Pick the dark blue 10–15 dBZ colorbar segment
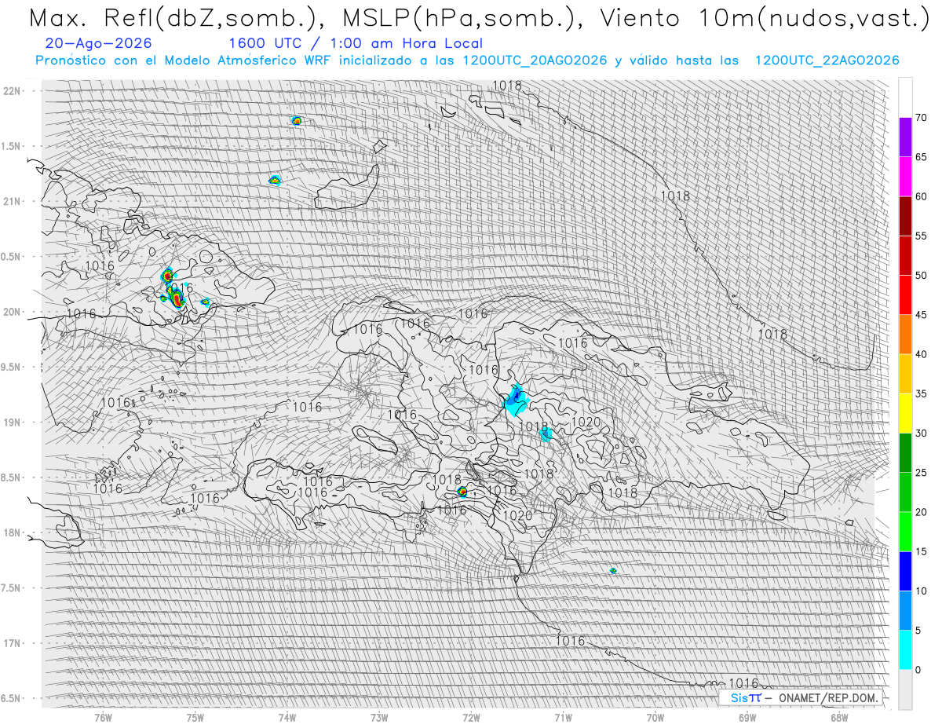 pos(905,571)
